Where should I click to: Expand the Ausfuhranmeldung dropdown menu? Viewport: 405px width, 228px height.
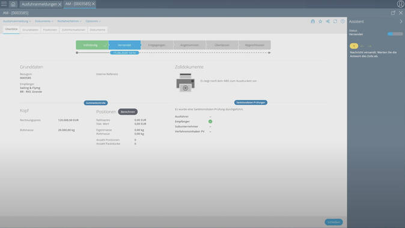tap(17, 21)
